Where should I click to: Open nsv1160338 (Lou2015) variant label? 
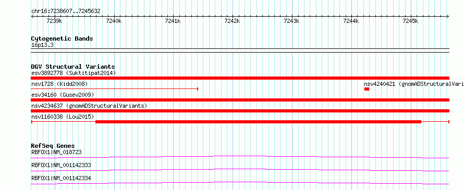[x=63, y=117]
